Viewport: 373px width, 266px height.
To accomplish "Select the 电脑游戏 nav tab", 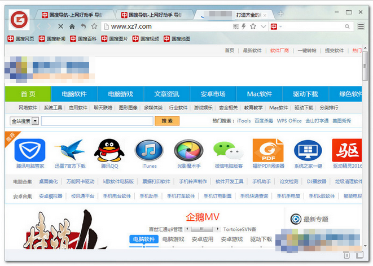I will pos(120,94).
